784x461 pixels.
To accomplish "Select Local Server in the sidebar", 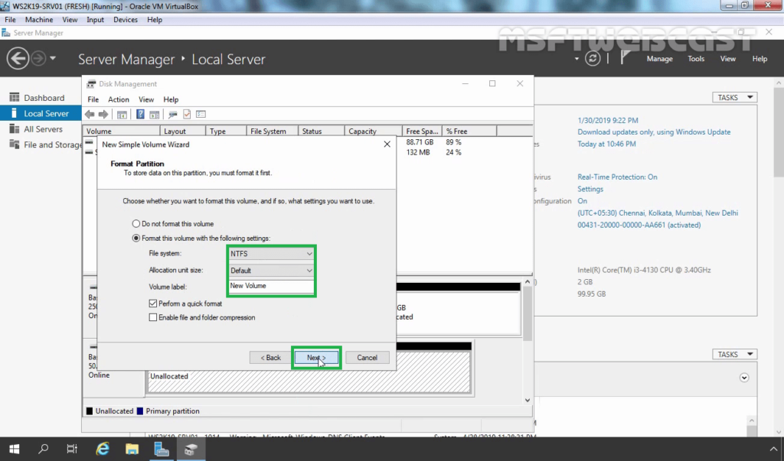I will 41,113.
